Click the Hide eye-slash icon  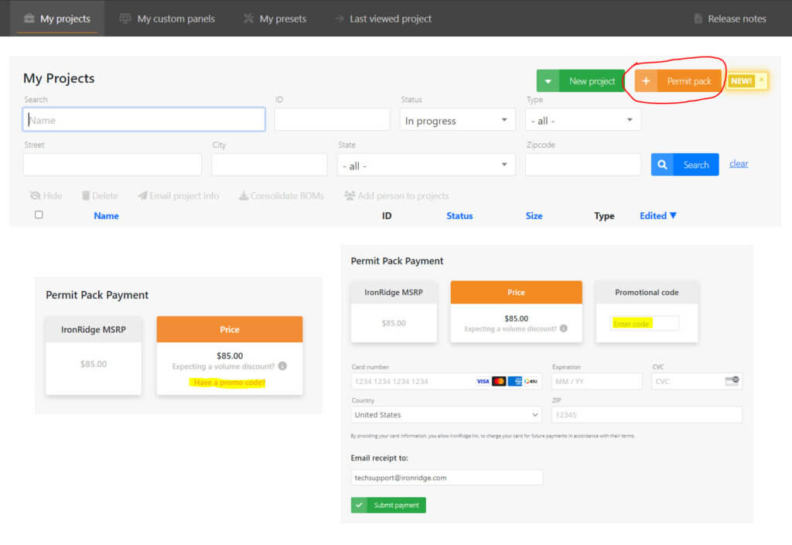click(35, 196)
